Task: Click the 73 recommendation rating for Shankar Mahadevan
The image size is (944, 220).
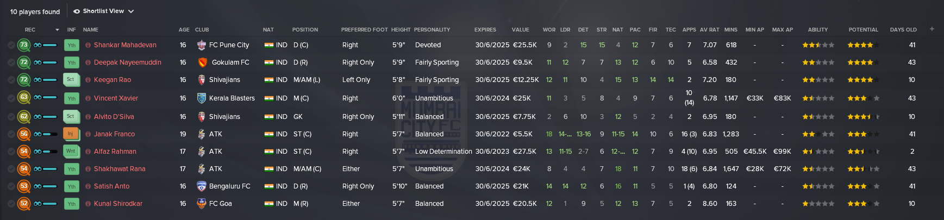Action: point(24,45)
